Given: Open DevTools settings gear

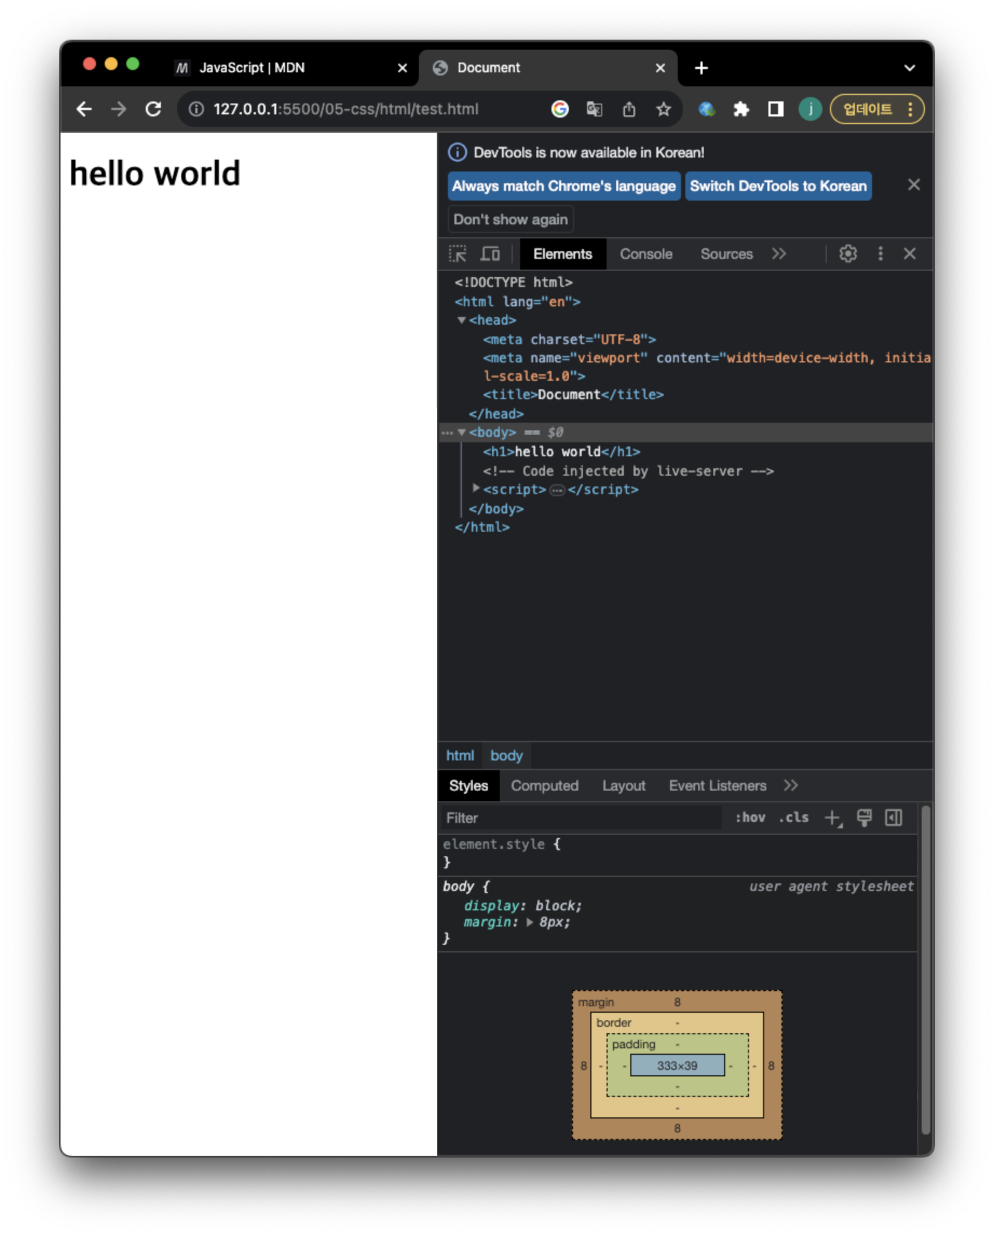Looking at the screenshot, I should [847, 253].
